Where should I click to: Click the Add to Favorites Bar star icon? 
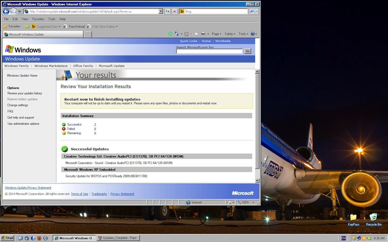pyautogui.click(x=27, y=26)
